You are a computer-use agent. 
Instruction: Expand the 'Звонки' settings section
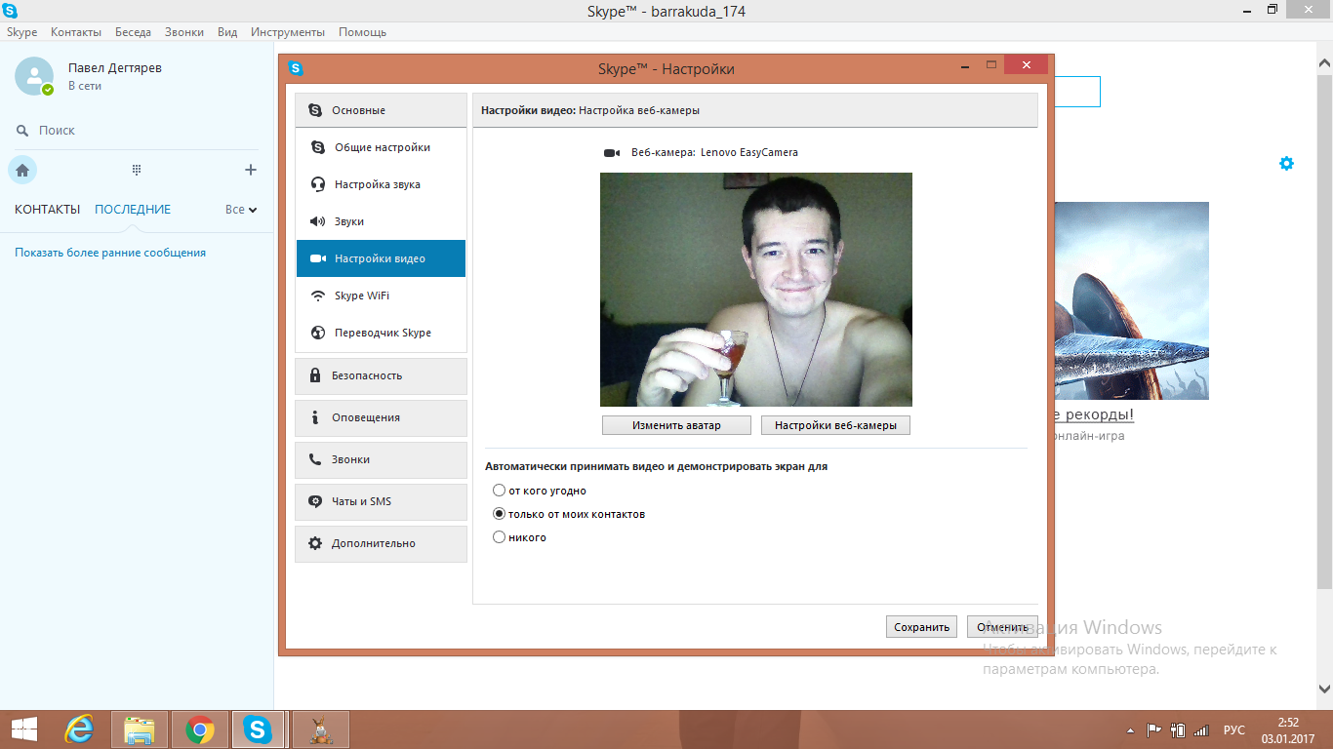382,459
